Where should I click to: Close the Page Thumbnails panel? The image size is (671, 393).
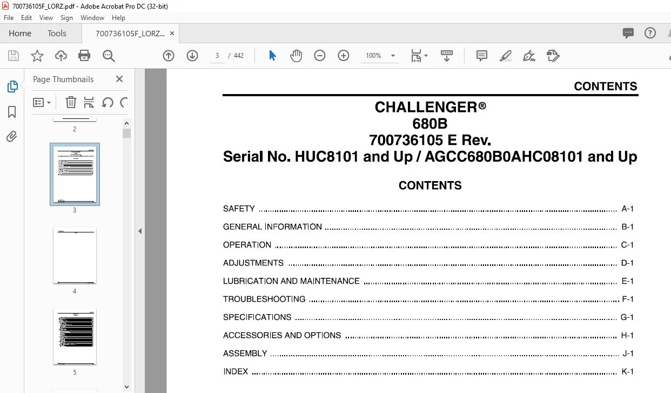119,79
